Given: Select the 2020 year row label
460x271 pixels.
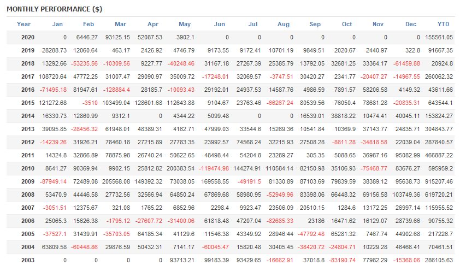Looking at the screenshot, I should pyautogui.click(x=27, y=37).
